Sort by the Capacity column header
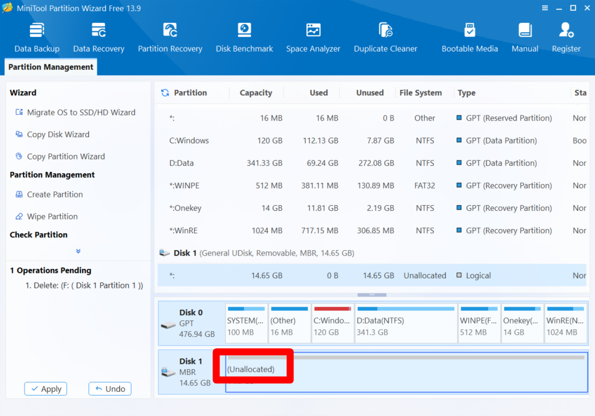Viewport: 595px width, 416px height. 256,93
